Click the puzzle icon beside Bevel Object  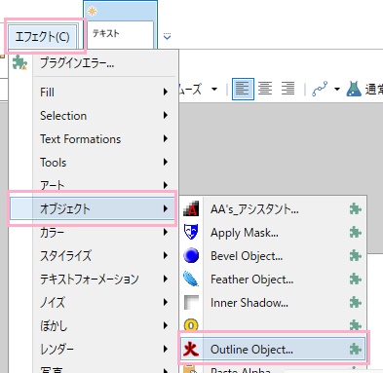[x=356, y=256]
